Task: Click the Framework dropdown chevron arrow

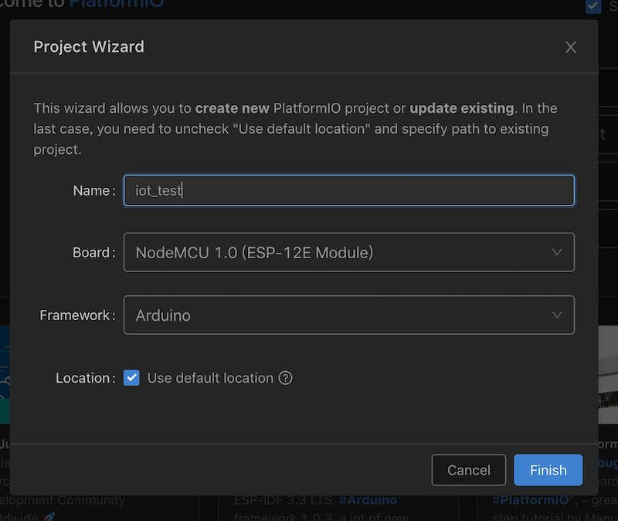Action: tap(557, 315)
